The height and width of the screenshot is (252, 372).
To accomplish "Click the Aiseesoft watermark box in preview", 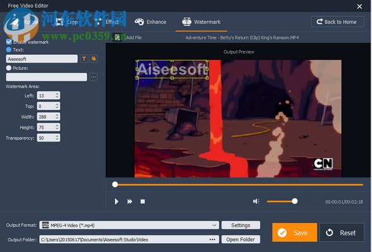I will (x=172, y=69).
